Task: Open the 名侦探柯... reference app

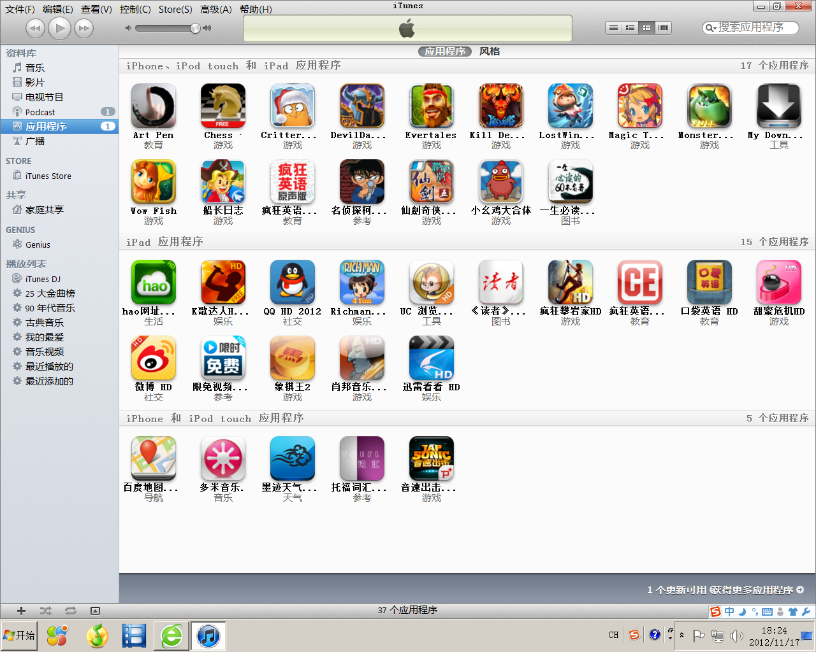Action: tap(361, 181)
